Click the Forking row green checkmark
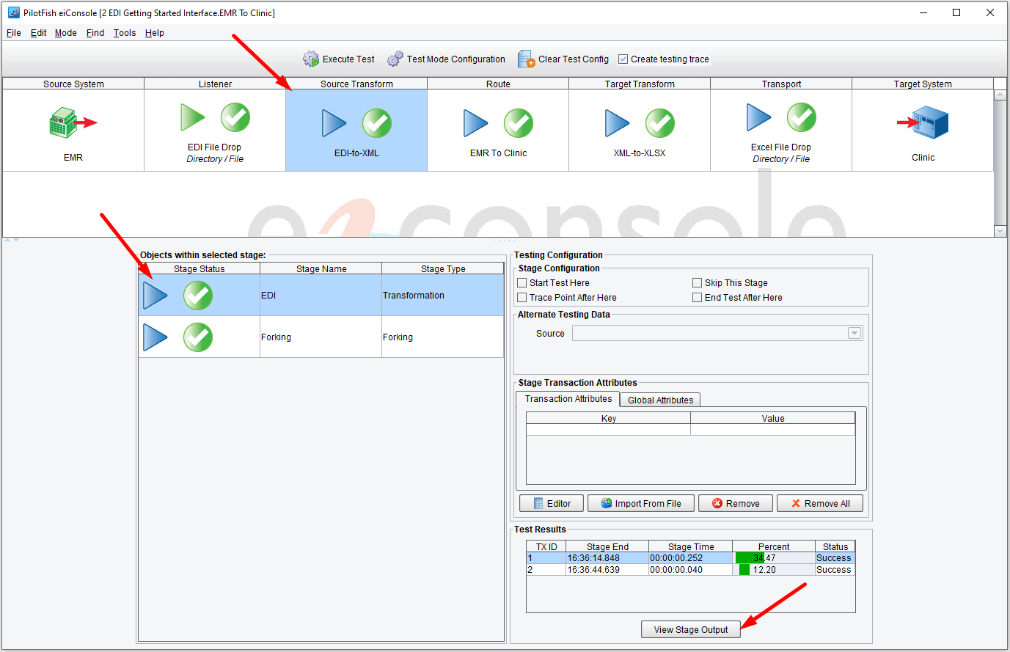This screenshot has width=1010, height=652. 198,337
